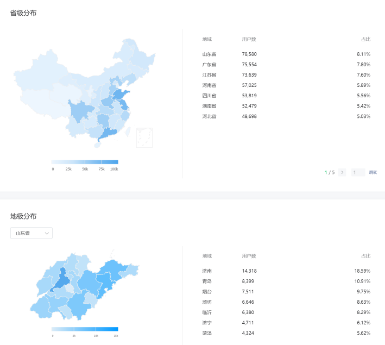
Task: Select the 江苏省 table row
Action: (x=286, y=74)
